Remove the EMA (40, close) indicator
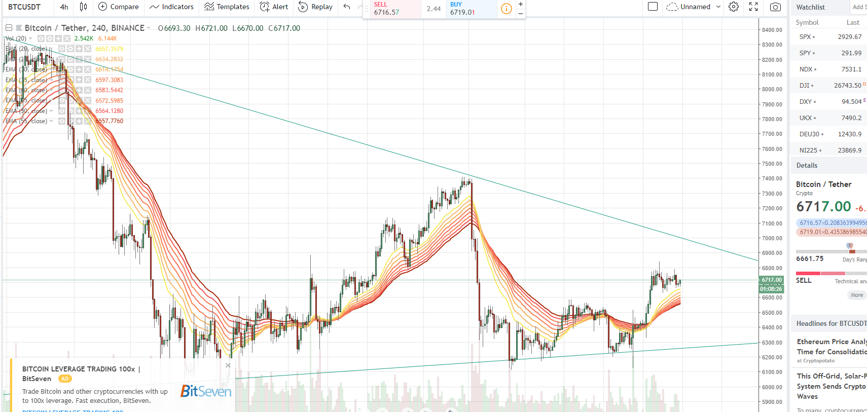This screenshot has width=867, height=412. (x=88, y=90)
